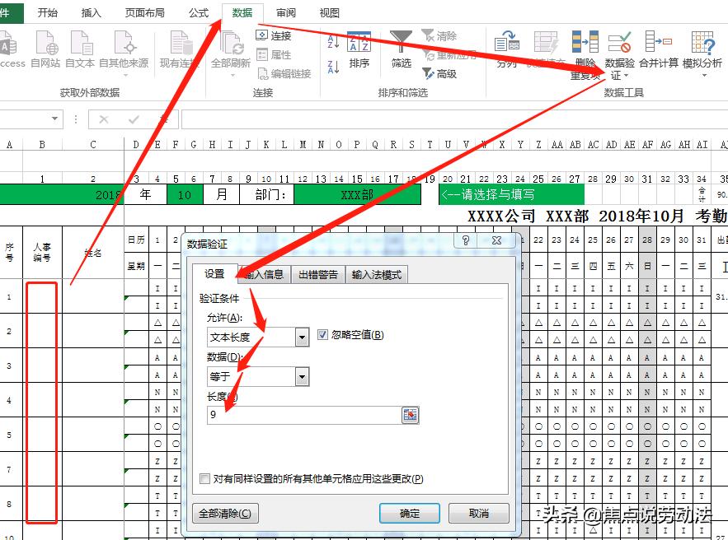
Task: Click formula bar cancel X icon
Action: click(104, 119)
